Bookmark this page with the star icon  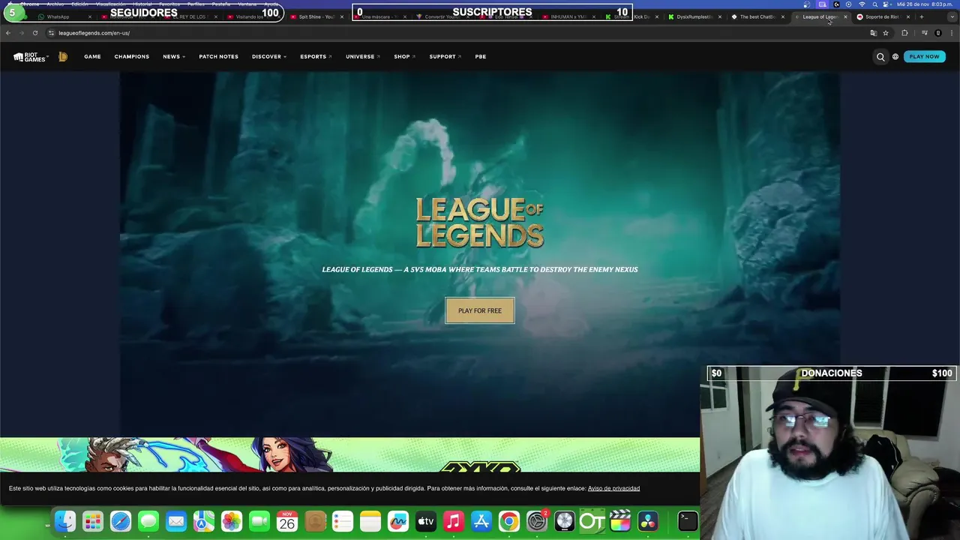point(886,33)
